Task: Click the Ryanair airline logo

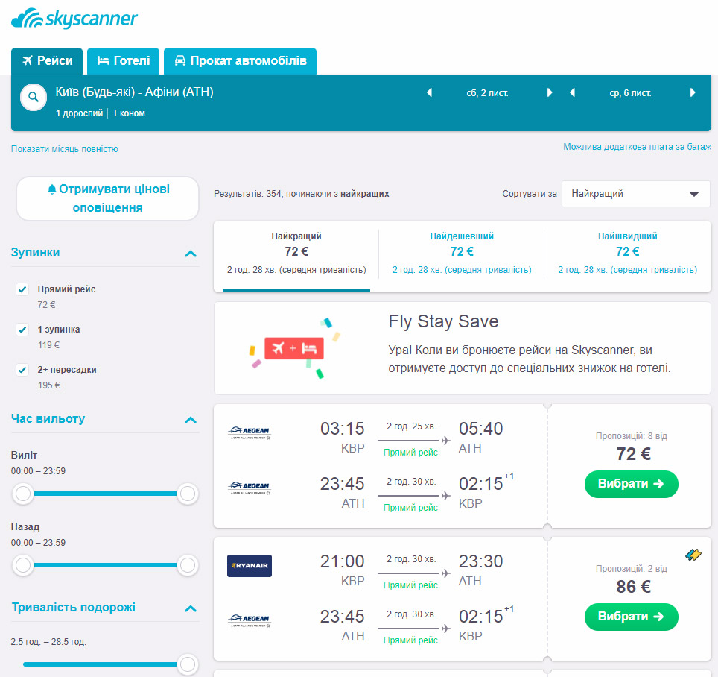Action: coord(250,566)
